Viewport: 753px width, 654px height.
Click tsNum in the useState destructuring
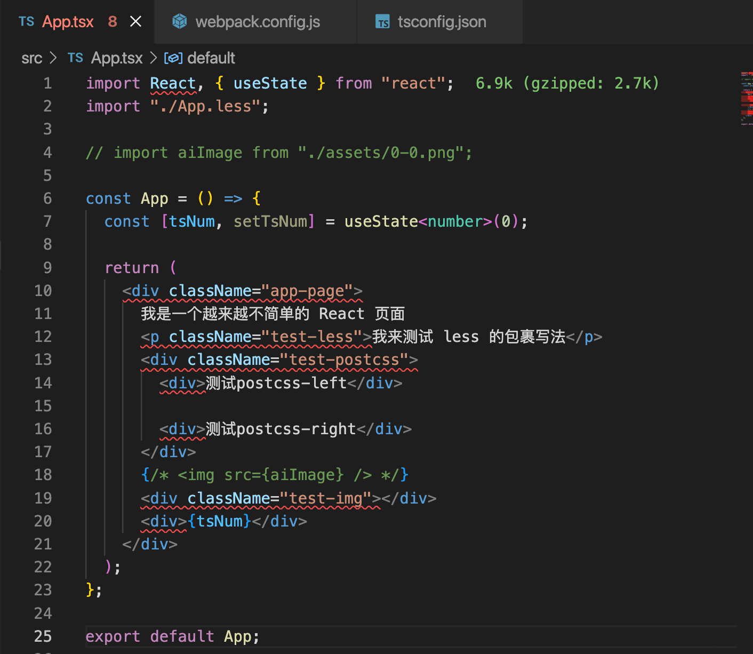pyautogui.click(x=191, y=221)
